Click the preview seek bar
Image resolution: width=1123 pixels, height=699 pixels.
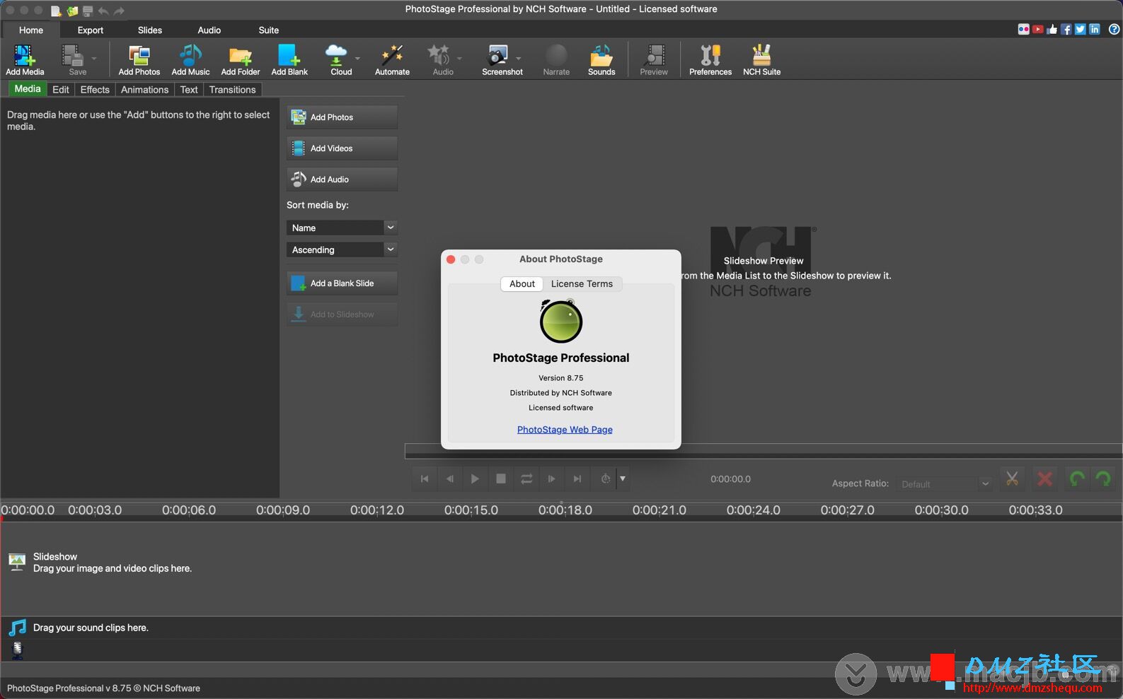tap(763, 451)
